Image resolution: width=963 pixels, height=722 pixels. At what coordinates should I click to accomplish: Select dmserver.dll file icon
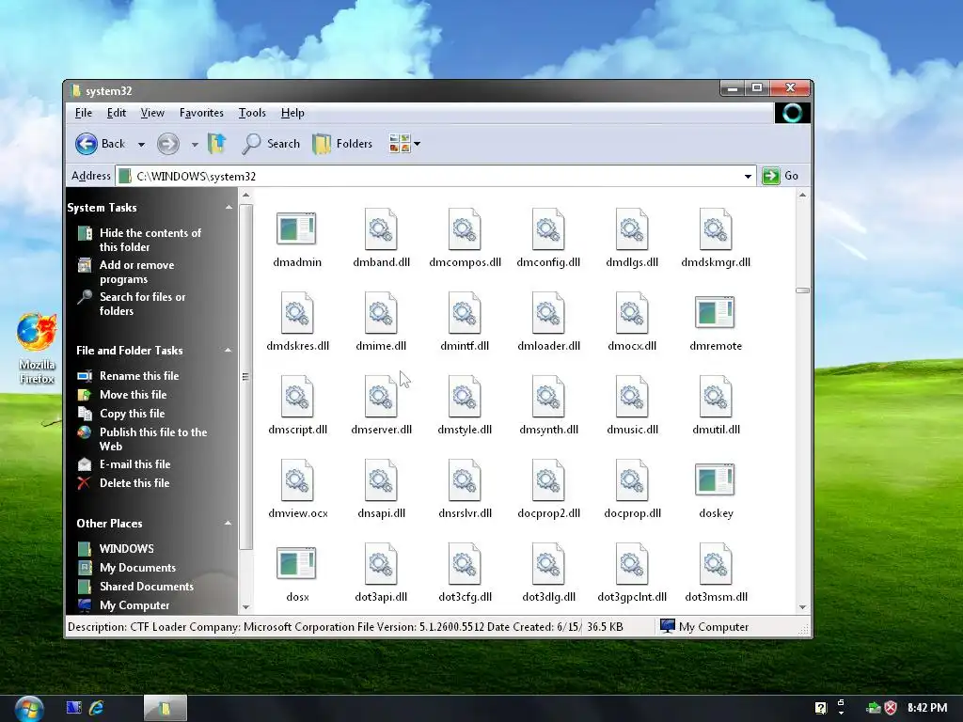[381, 396]
